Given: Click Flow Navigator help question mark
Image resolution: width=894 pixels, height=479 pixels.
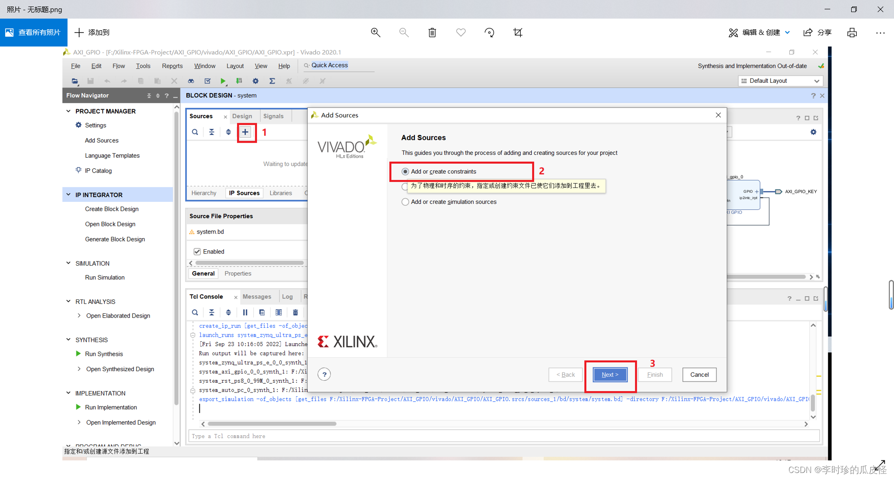Looking at the screenshot, I should coord(167,96).
